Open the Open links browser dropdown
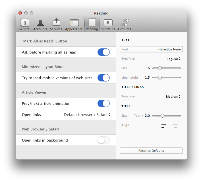This screenshot has height=182, width=203. point(87,114)
